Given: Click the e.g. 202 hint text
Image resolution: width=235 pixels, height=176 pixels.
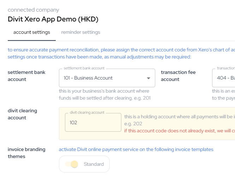Looking at the screenshot, I should coord(133,124).
